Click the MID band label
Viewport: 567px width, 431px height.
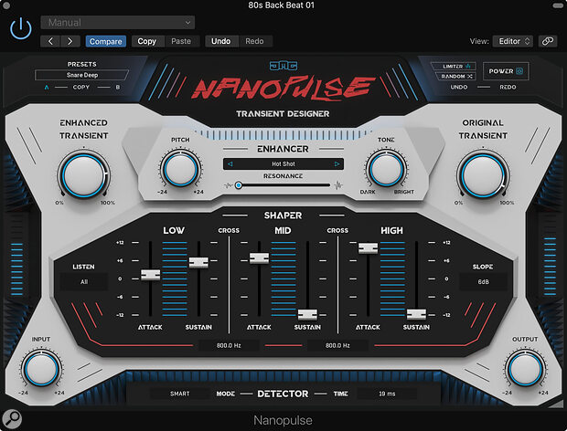coord(283,231)
